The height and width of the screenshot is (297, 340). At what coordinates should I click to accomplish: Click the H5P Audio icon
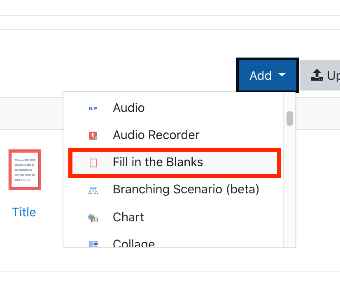pyautogui.click(x=93, y=109)
